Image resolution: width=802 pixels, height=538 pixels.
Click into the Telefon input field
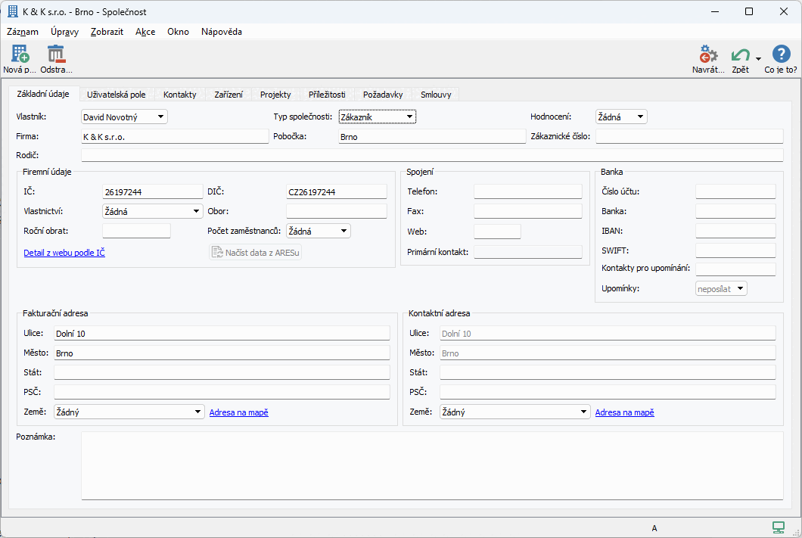coord(527,192)
